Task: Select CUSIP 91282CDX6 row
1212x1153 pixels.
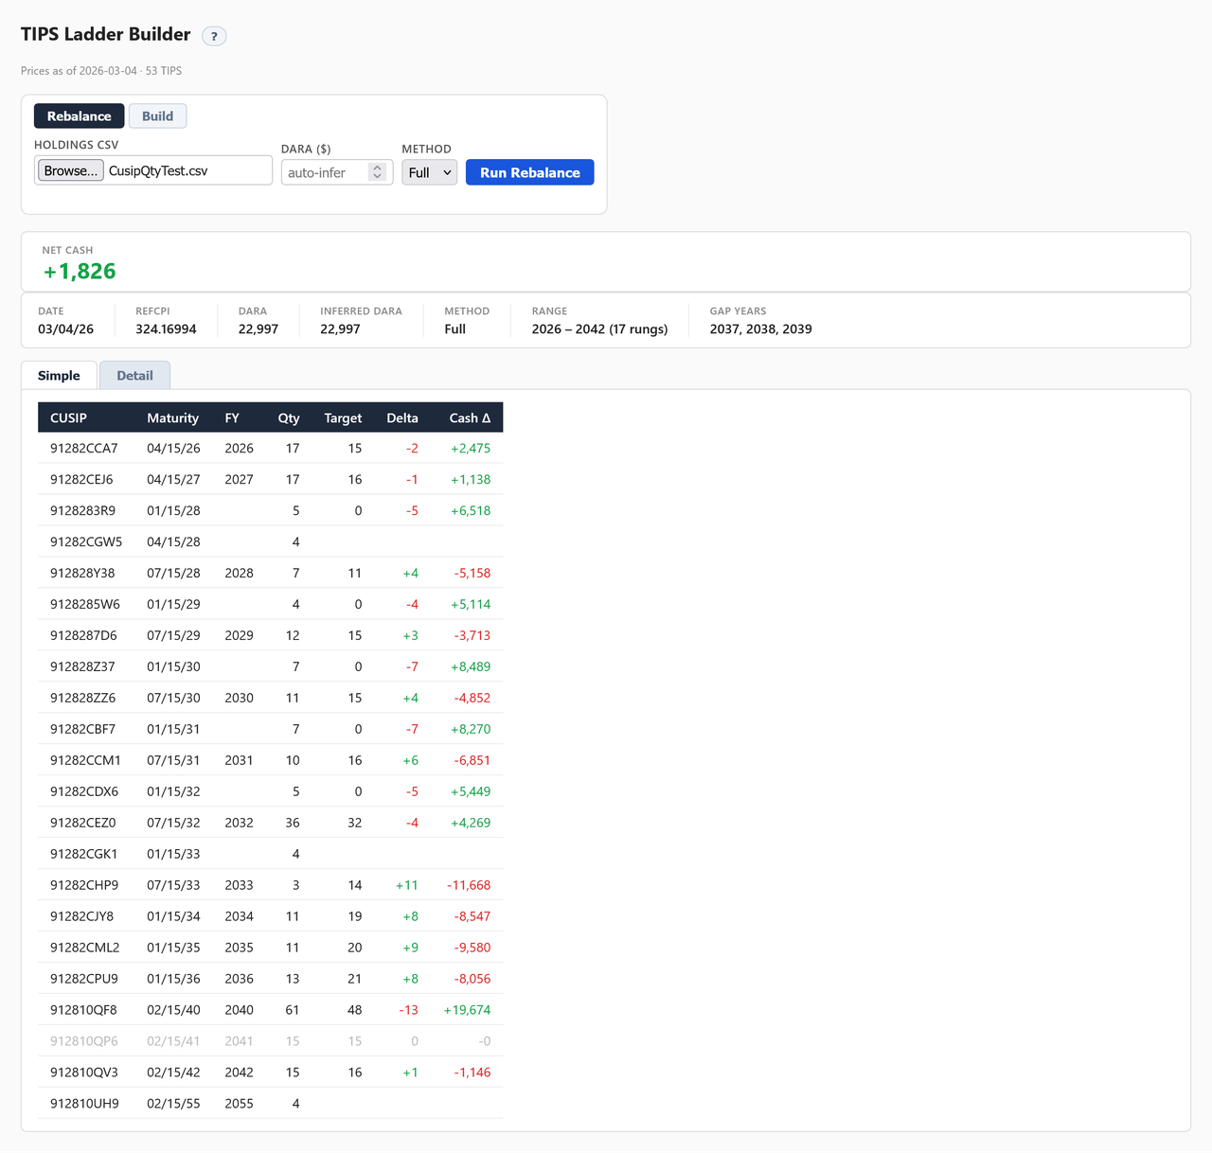Action: point(270,792)
